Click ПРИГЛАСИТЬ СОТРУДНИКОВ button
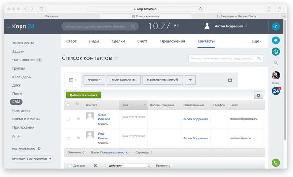Viewport: 293px width, 177px height. pyautogui.click(x=32, y=159)
